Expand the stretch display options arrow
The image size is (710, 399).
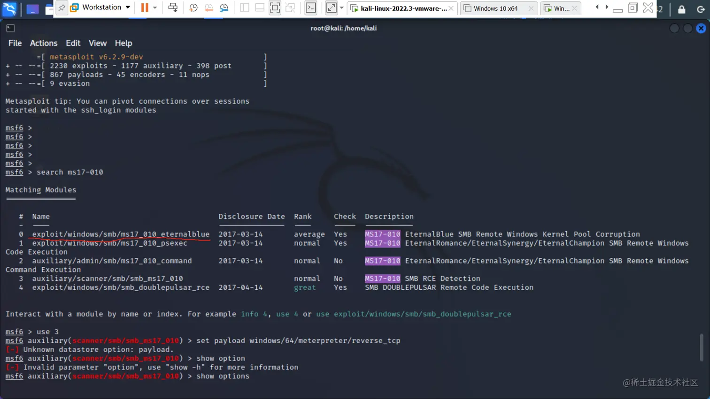(341, 8)
